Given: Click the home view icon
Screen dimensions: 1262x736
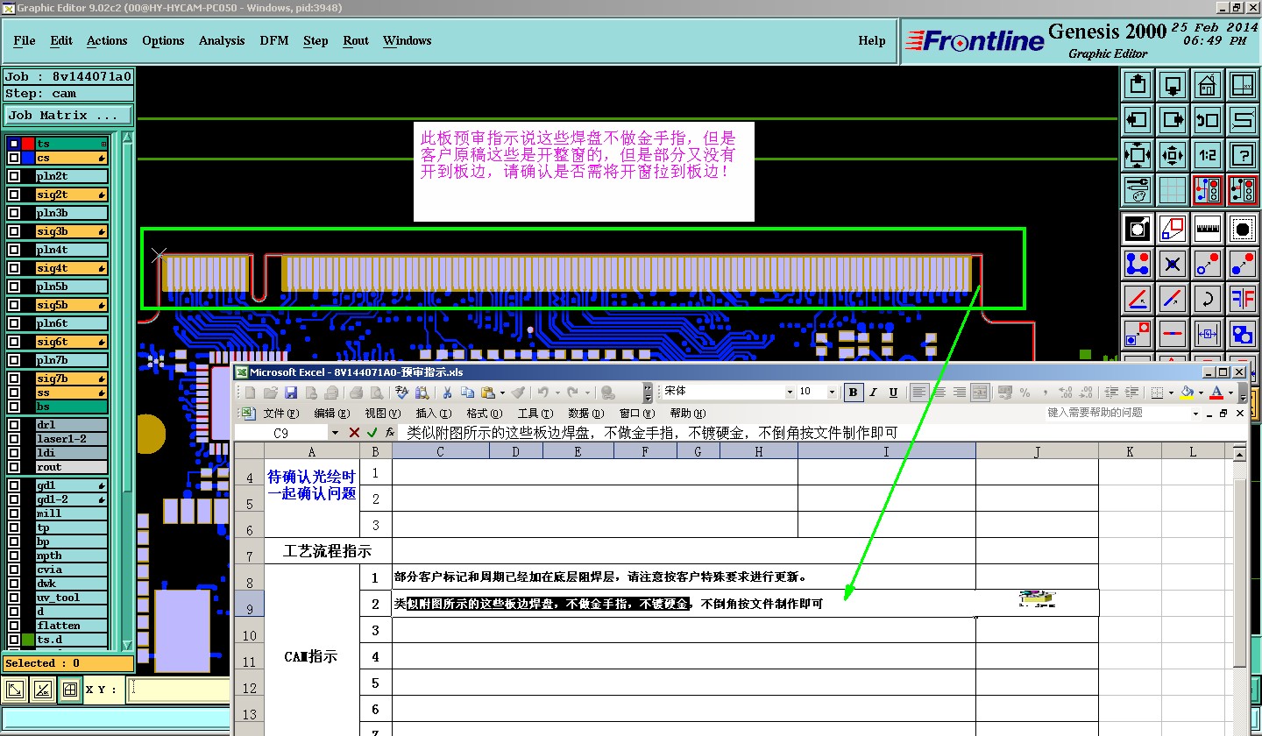Looking at the screenshot, I should click(1207, 86).
